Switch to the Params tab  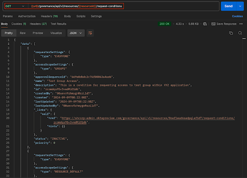pos(8,16)
